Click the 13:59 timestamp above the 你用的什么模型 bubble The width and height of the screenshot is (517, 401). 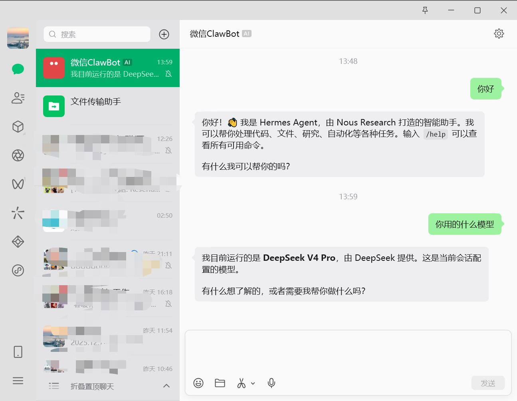pyautogui.click(x=348, y=197)
